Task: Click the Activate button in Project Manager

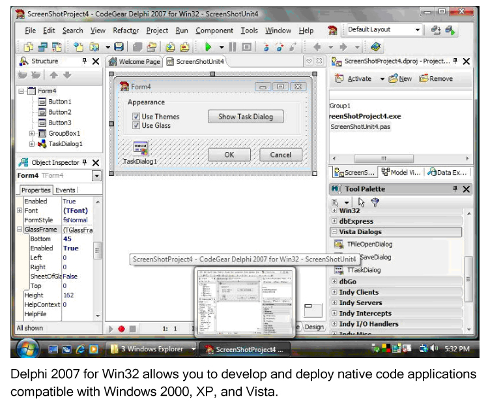Action: tap(354, 79)
